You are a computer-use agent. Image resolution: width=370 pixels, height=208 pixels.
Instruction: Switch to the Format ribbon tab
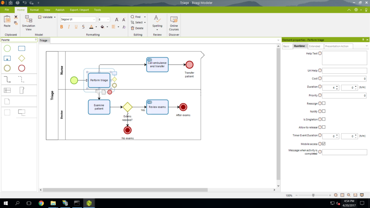(x=34, y=10)
